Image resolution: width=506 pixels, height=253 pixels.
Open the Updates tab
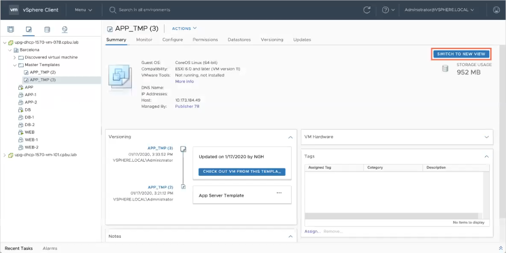(302, 40)
